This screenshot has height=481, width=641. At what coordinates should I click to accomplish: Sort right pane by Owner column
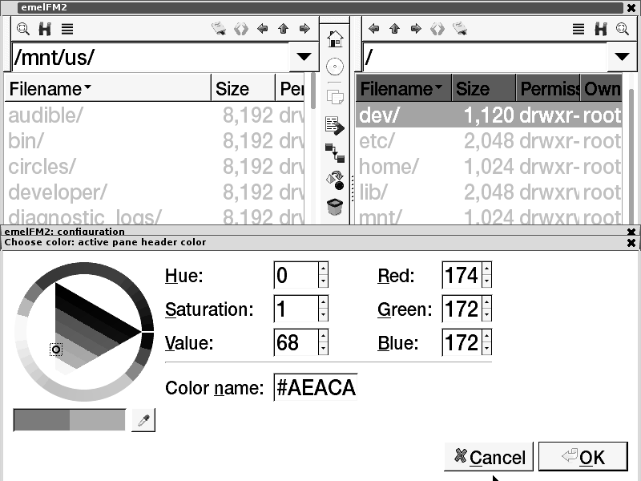click(602, 89)
